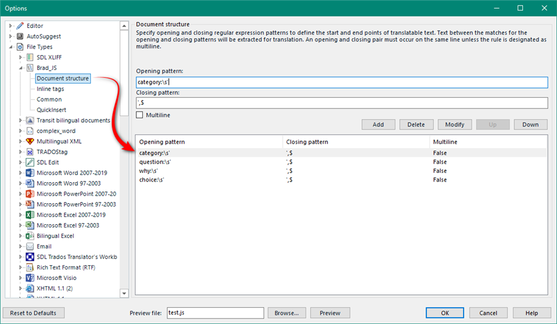This screenshot has height=324, width=557.
Task: Expand the Editor tree node
Action: coord(11,25)
